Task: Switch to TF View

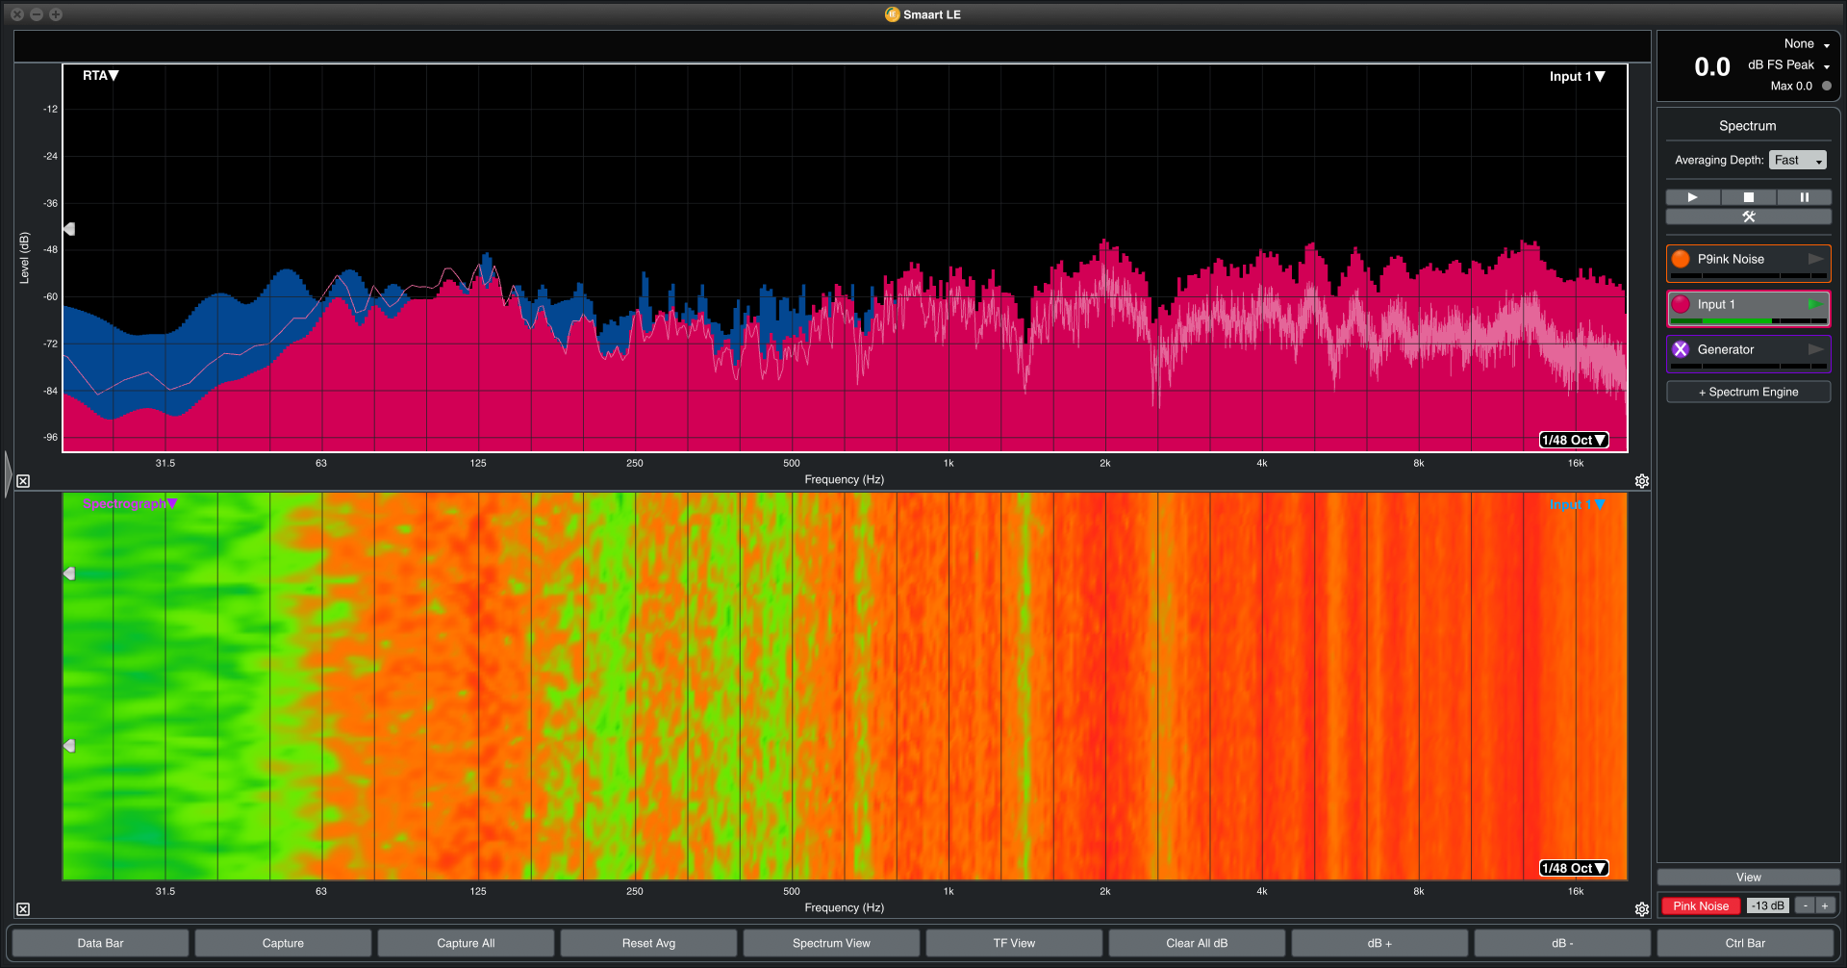Action: [x=1014, y=943]
